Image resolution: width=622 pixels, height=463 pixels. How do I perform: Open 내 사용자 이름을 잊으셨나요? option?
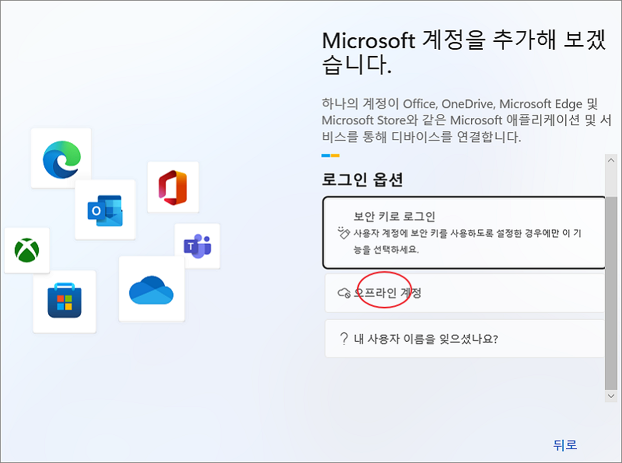(x=464, y=339)
